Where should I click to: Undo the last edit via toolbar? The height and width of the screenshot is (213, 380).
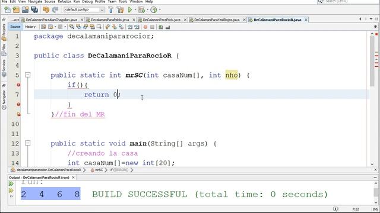(46, 9)
